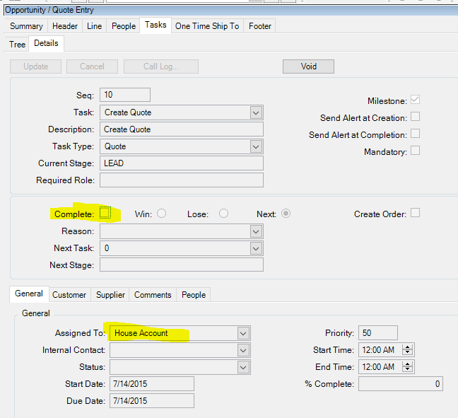Click the Due Date field
The image size is (458, 418).
152,401
